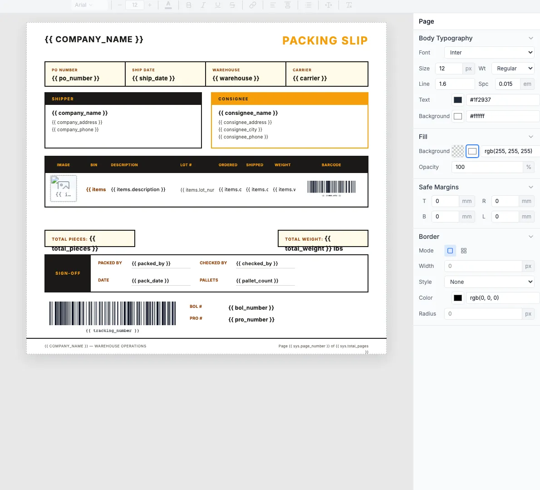Click the text indentation icon
Viewport: 540px width, 490px height.
329,5
